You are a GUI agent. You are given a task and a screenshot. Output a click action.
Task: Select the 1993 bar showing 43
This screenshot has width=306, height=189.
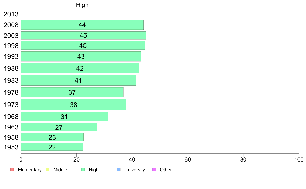point(81,56)
